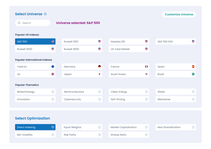Click the 'Select Optimization' heading
The image size is (211, 149).
(32, 118)
